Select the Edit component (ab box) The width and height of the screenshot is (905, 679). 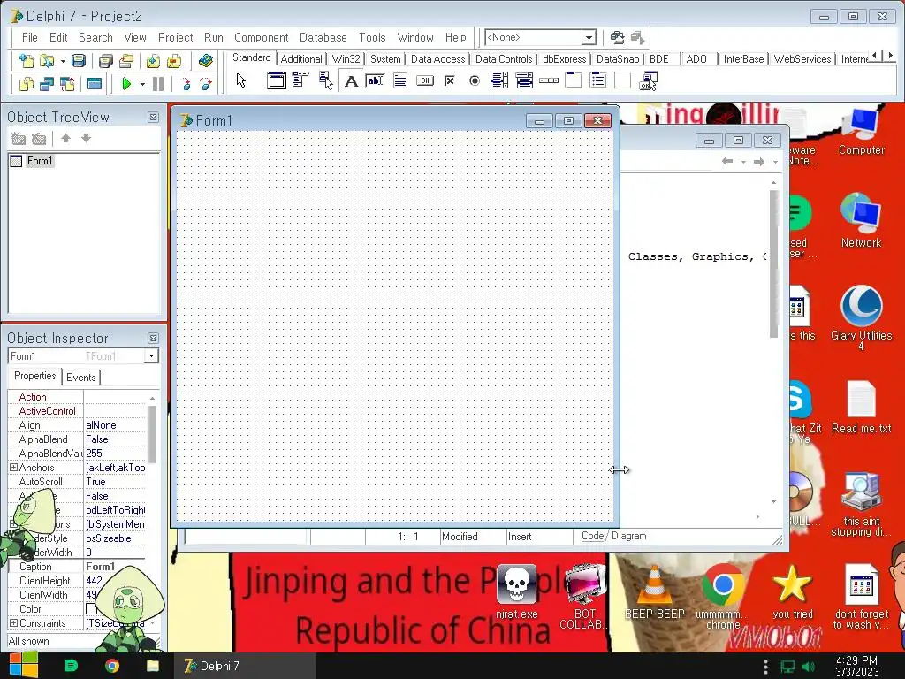pos(375,80)
